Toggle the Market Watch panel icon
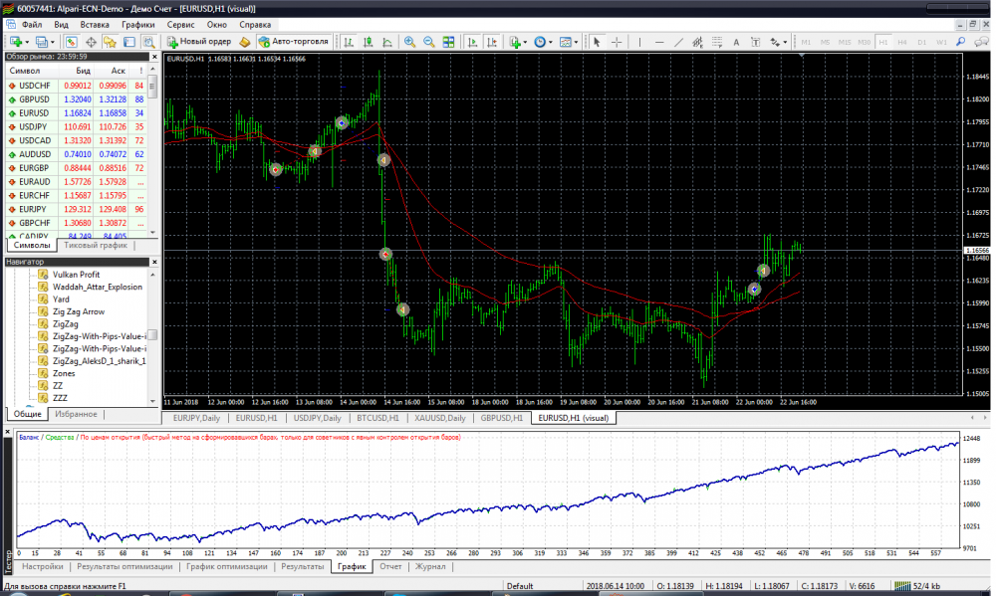This screenshot has height=596, width=996. click(72, 42)
